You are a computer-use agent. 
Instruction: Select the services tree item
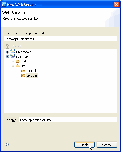pyautogui.click(x=32, y=75)
